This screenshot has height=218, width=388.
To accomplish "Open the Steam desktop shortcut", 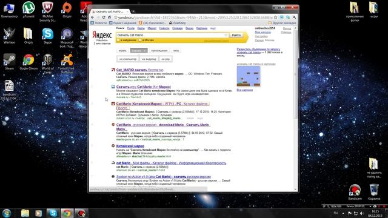I will [x=9, y=62].
